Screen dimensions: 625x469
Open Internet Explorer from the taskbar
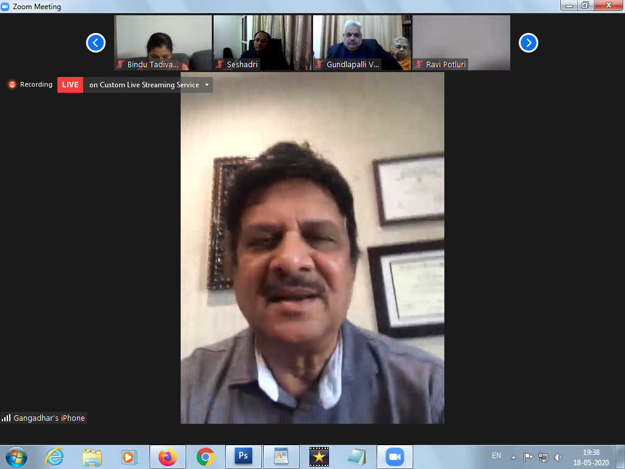point(54,456)
